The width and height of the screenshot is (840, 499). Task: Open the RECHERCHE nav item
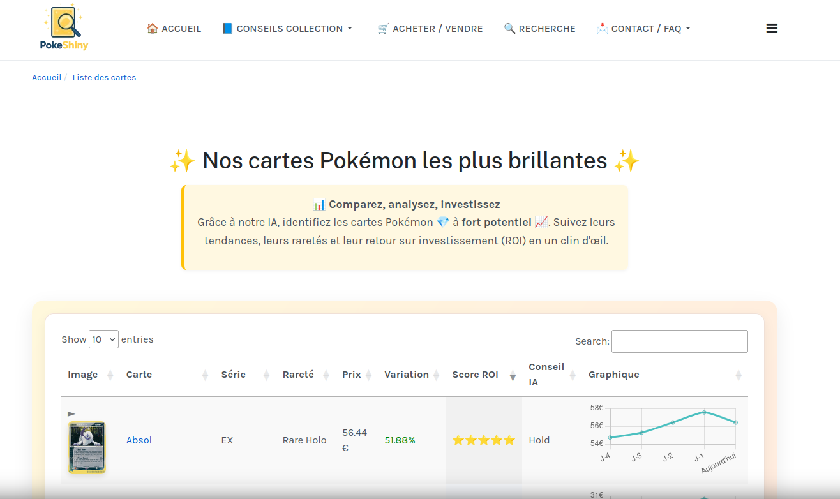(x=539, y=29)
